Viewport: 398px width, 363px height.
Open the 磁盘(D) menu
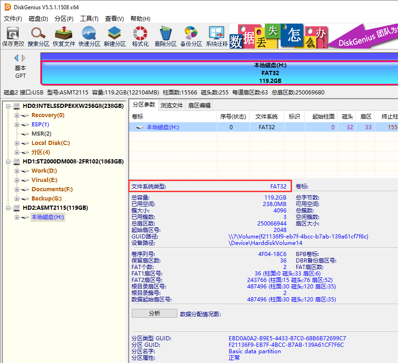[38, 19]
